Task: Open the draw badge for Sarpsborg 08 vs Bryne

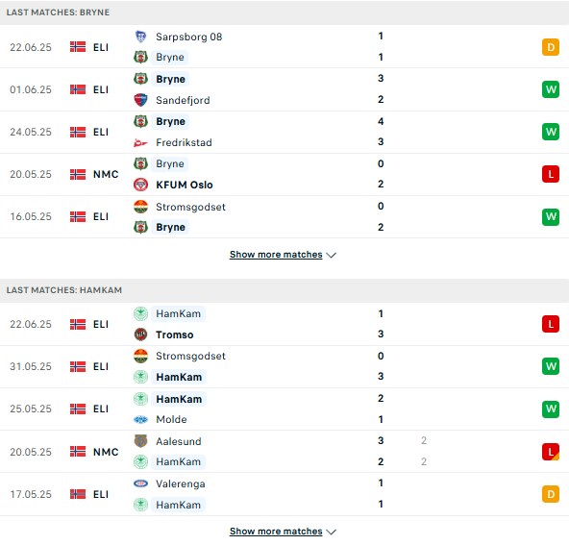Action: [x=551, y=47]
